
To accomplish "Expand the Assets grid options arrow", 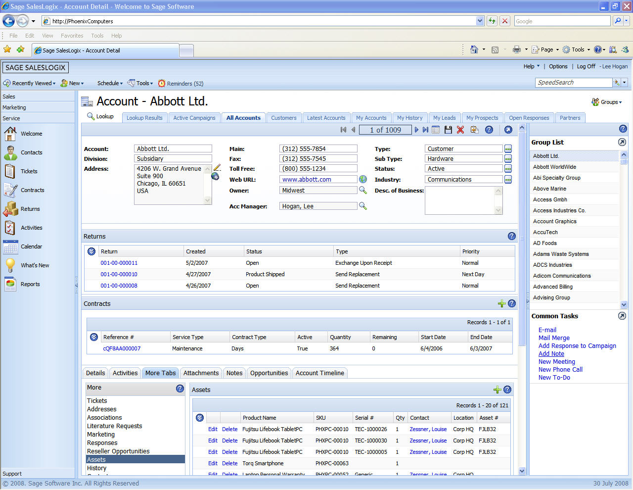I will (200, 418).
